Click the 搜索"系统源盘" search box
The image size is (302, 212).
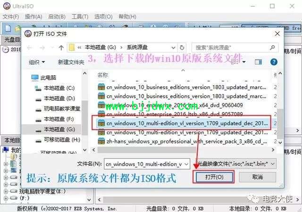click(x=235, y=47)
